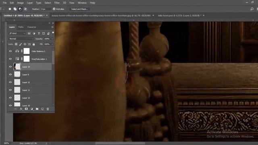Expand the status bar info arrow
This screenshot has width=258, height=145.
click(x=46, y=143)
